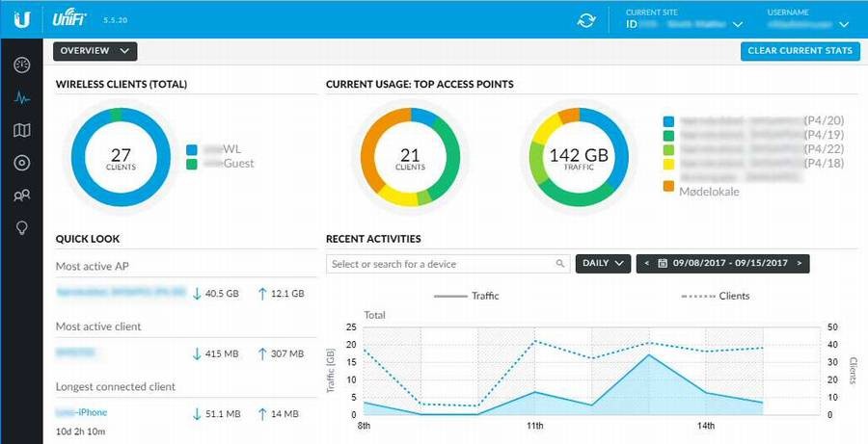Expand the Daily interval dropdown

(x=603, y=263)
